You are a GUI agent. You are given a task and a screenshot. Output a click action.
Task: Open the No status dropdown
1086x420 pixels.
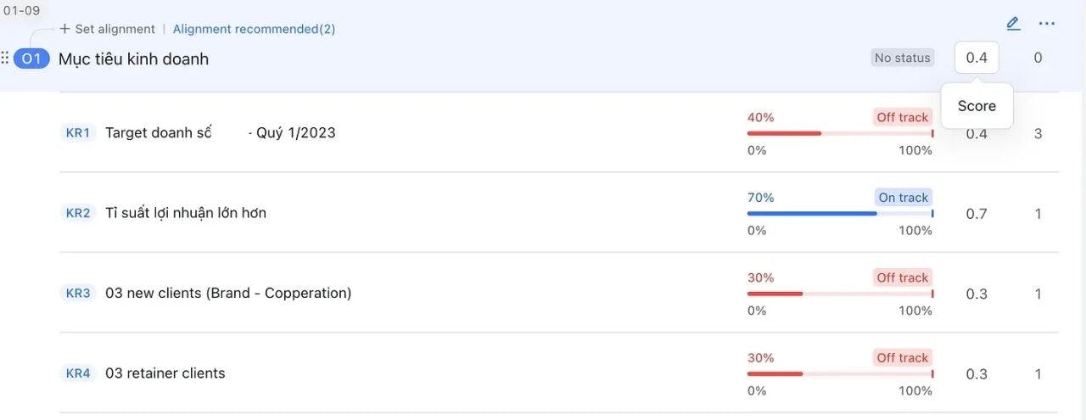coord(902,58)
